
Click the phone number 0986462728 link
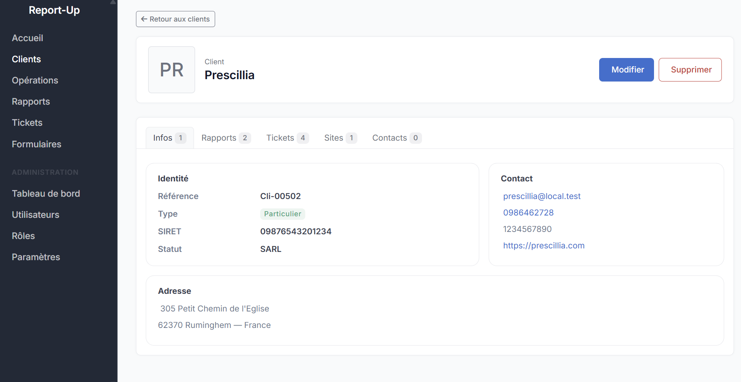528,213
